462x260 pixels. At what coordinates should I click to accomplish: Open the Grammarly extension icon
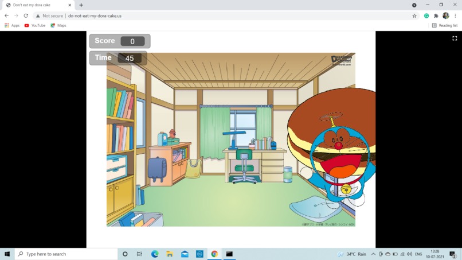[x=426, y=16]
